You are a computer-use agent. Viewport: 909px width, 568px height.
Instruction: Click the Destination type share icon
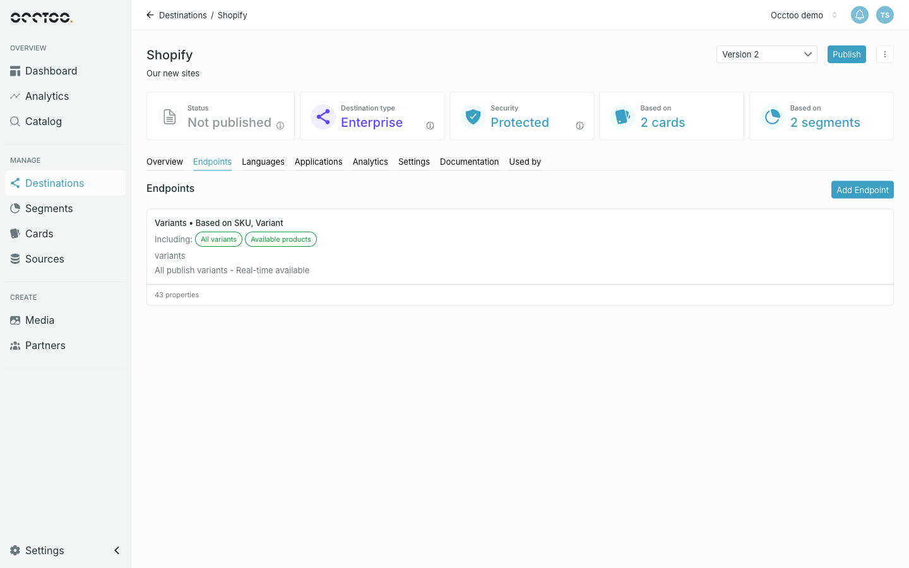323,117
